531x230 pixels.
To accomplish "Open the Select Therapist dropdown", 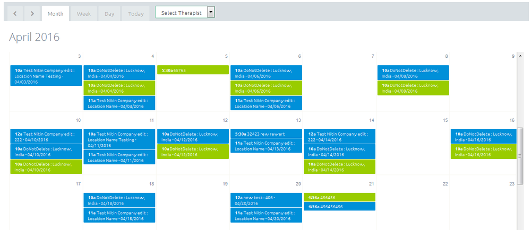I will 181,13.
